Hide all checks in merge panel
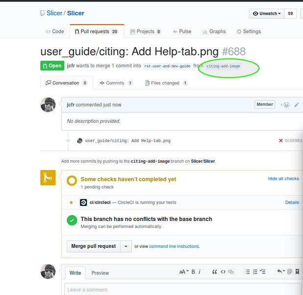This screenshot has width=303, height=295. (283, 179)
